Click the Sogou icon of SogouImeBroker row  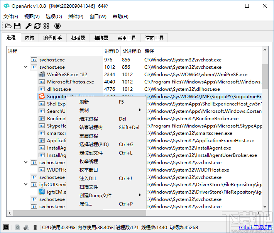(42, 96)
